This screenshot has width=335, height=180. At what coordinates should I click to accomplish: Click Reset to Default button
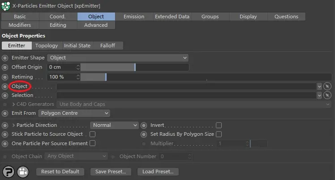point(60,172)
